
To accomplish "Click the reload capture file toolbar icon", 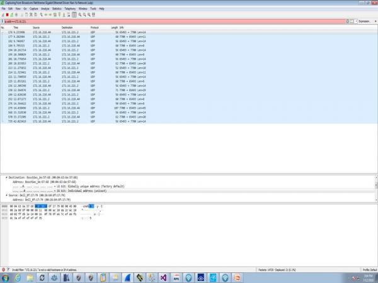I will tap(35, 14).
